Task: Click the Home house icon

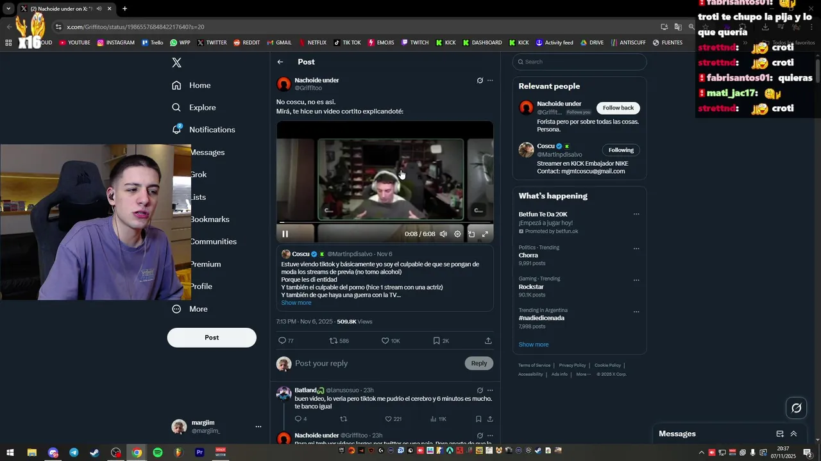Action: point(176,85)
